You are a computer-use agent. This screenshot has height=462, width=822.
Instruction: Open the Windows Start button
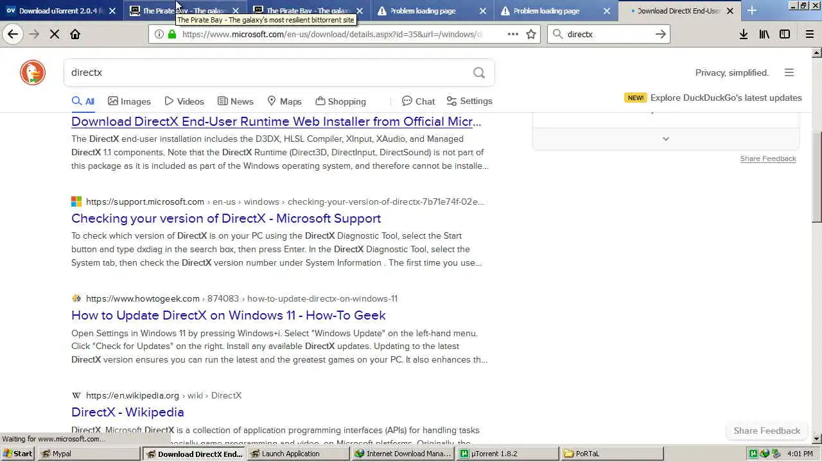click(17, 454)
